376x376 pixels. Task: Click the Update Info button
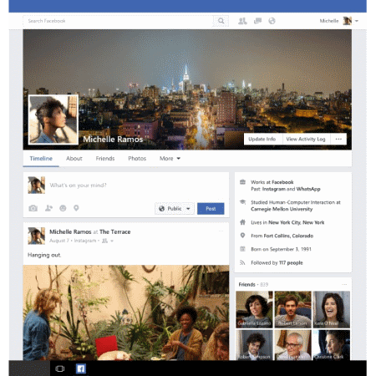point(262,139)
